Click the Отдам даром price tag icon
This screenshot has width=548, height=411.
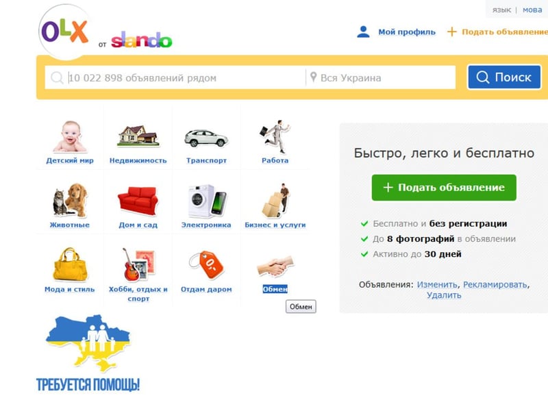click(206, 264)
